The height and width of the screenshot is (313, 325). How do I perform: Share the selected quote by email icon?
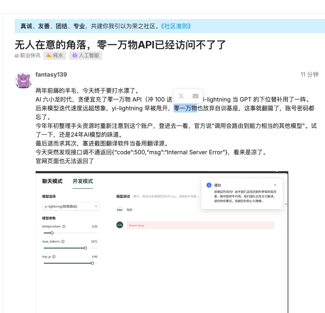click(x=195, y=96)
